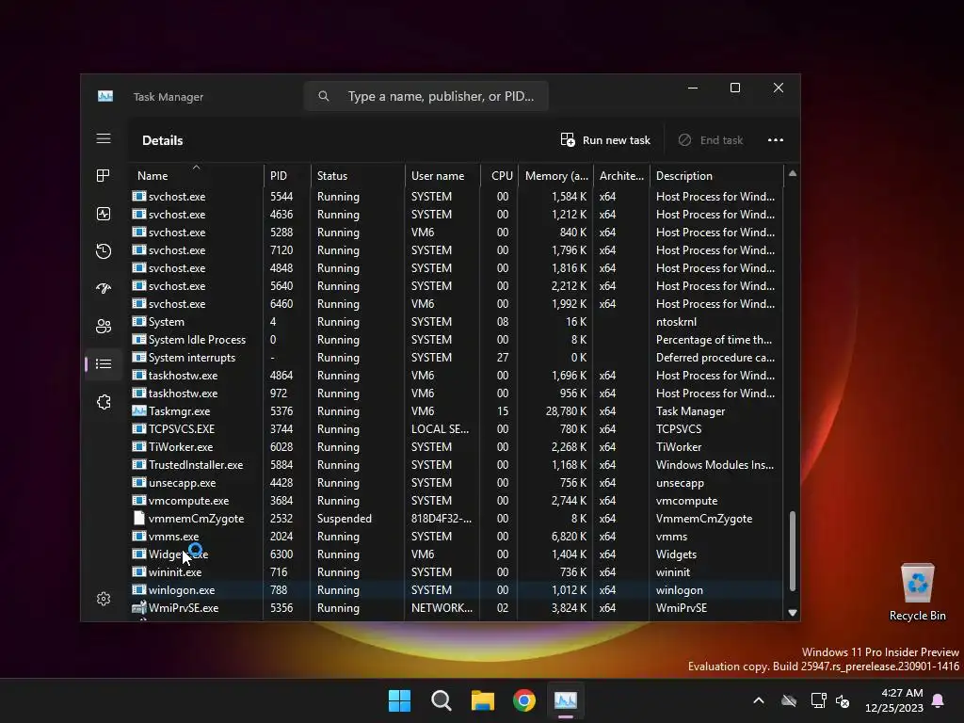Screen dimensions: 964x723
Task: Open the three-dot more options menu
Action: coord(776,140)
